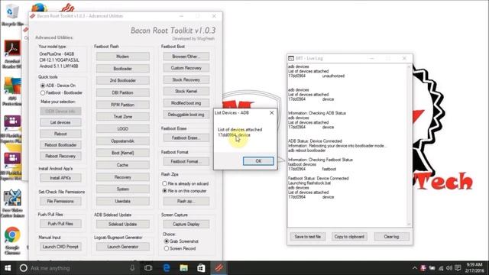Click the Boot [Kernel] button
The image size is (489, 275).
122,153
